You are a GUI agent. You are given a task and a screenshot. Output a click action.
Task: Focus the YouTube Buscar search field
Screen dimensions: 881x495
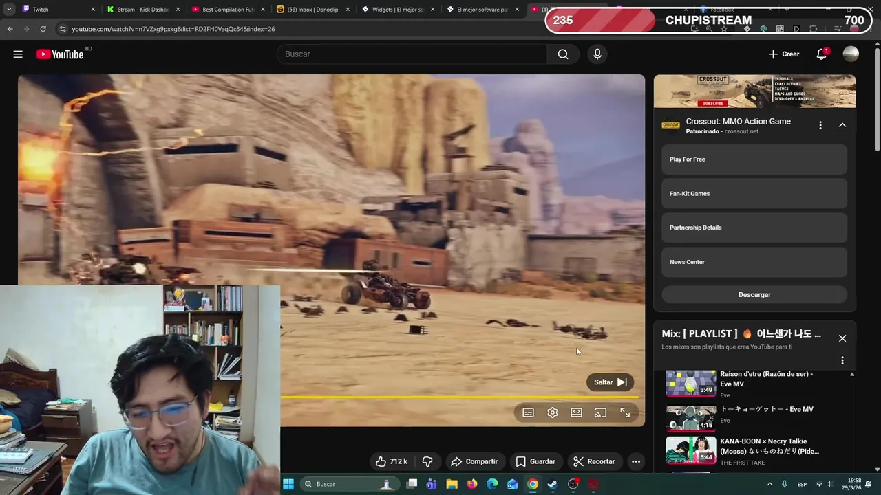point(412,54)
